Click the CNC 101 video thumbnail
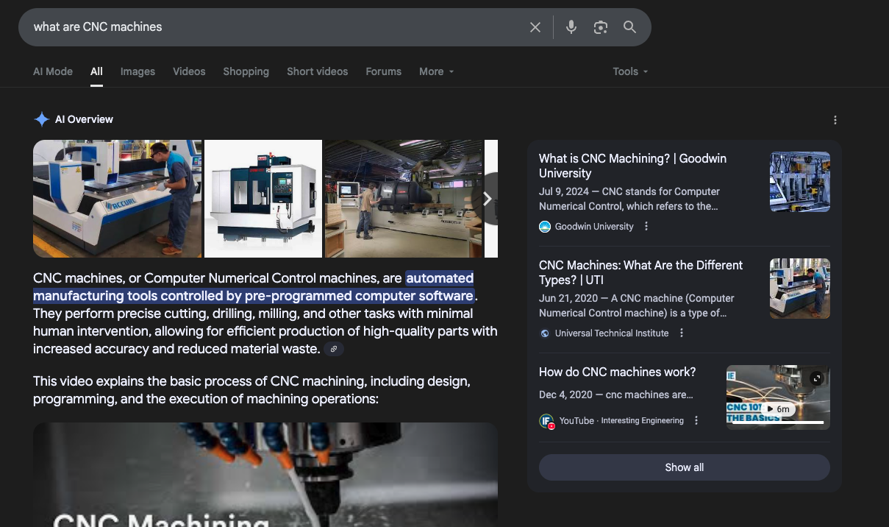This screenshot has width=889, height=527. 777,397
